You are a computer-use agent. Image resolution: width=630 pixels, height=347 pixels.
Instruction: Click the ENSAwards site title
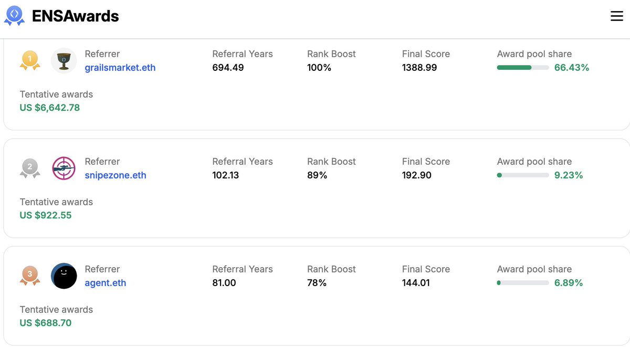tap(75, 16)
